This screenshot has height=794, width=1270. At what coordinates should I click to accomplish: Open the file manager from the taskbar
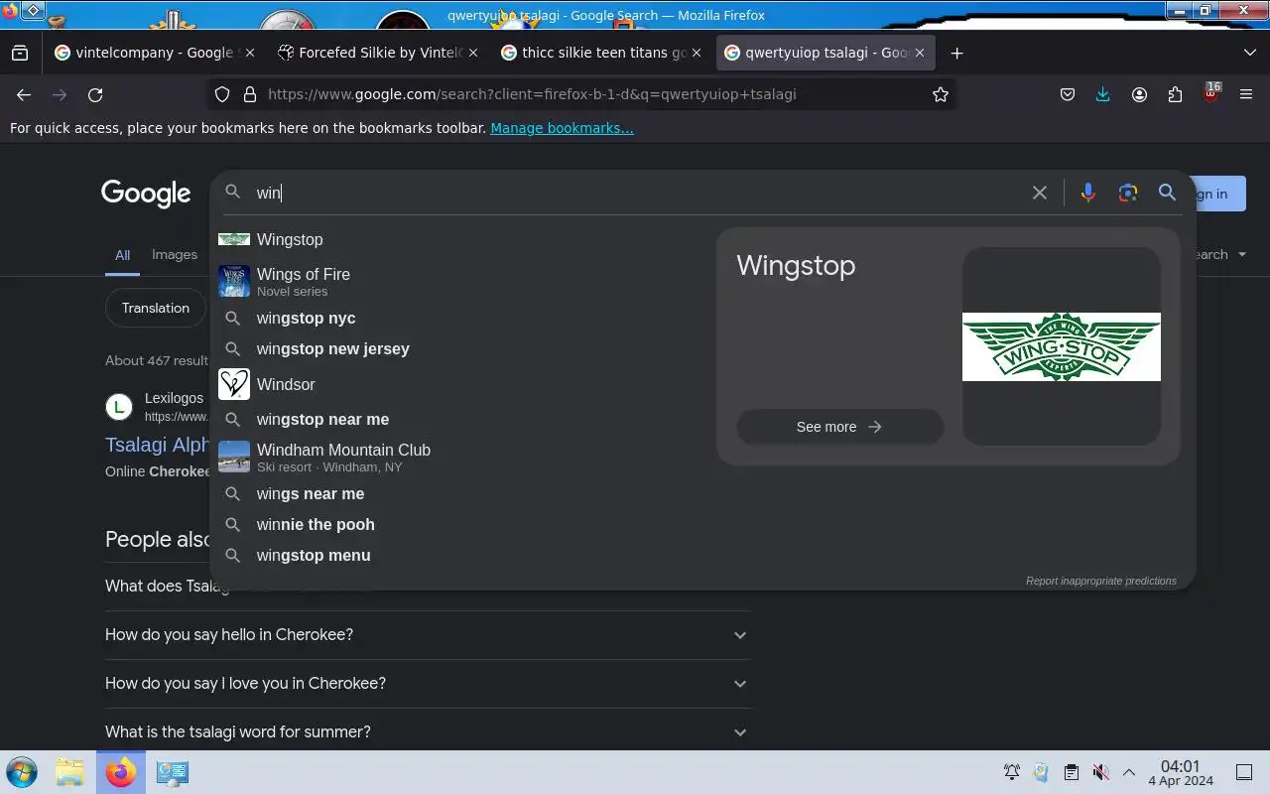(x=69, y=772)
